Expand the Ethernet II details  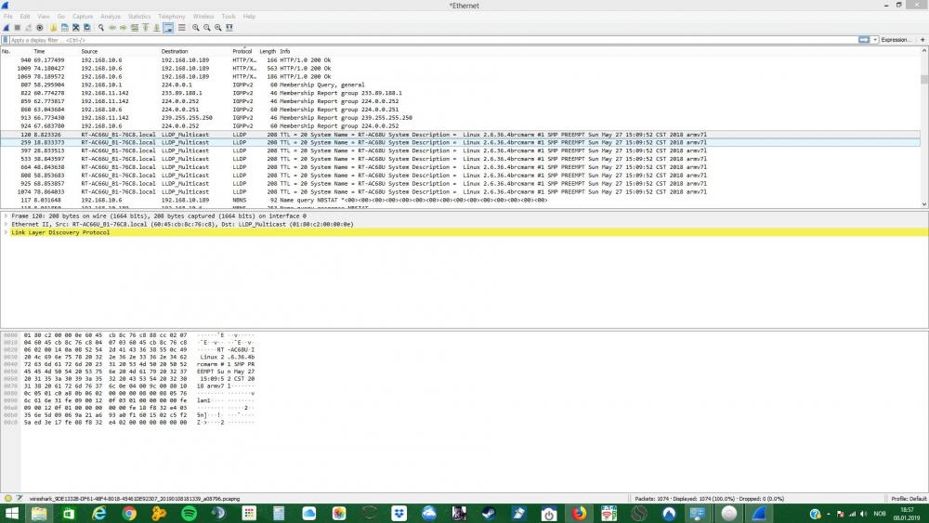[6, 225]
